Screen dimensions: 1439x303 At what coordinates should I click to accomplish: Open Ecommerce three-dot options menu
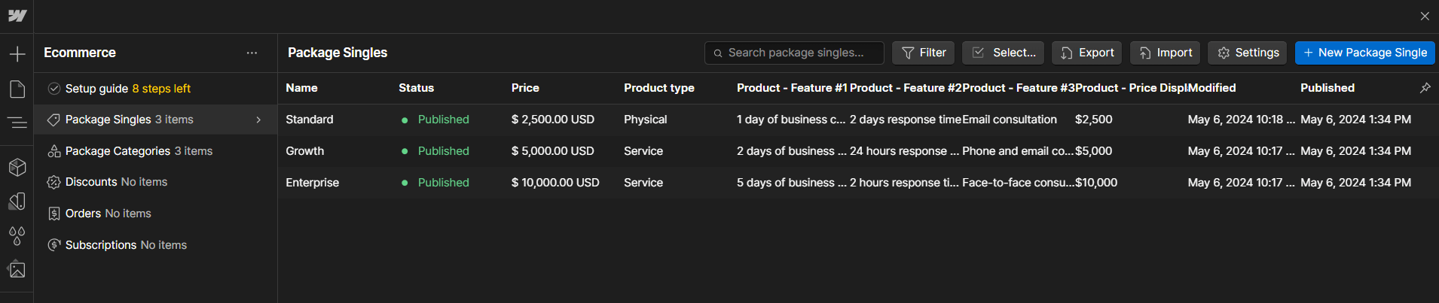pyautogui.click(x=252, y=53)
